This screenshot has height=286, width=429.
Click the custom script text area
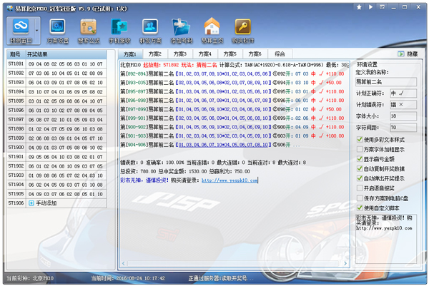tap(386, 239)
